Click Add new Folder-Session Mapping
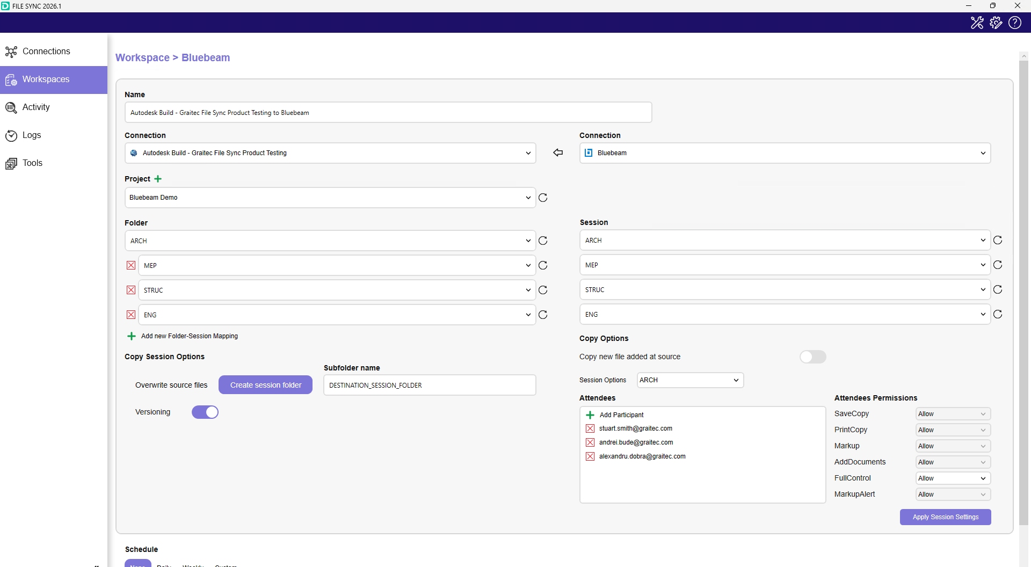 point(189,336)
